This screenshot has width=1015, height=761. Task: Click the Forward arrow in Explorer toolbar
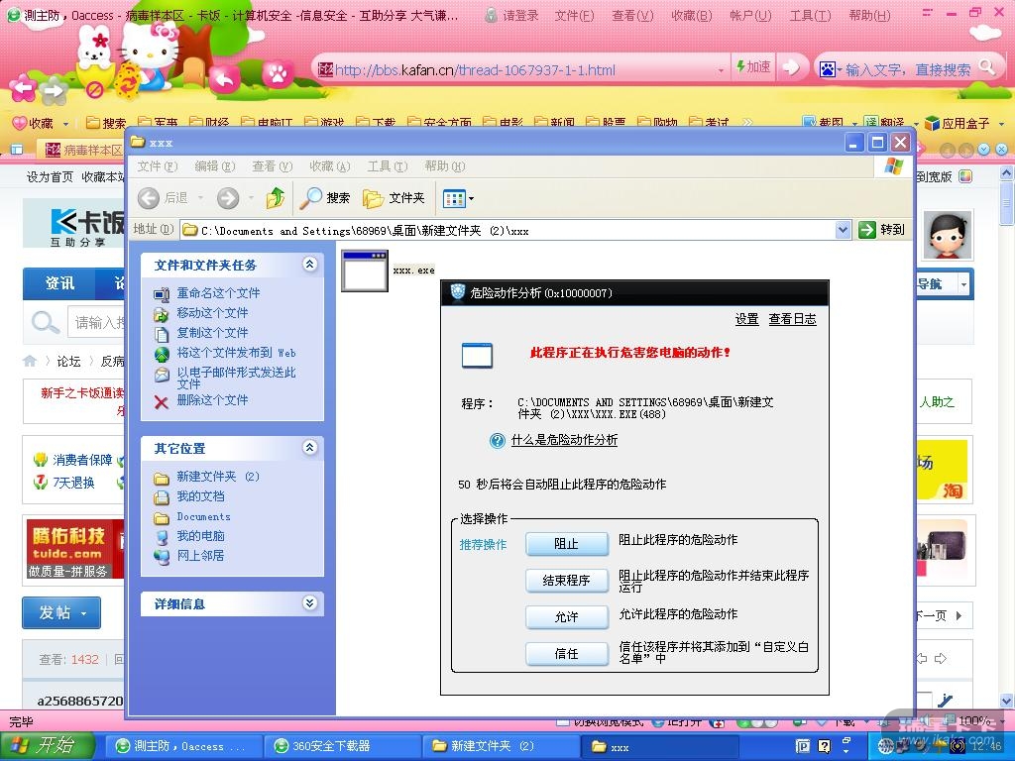tap(228, 198)
